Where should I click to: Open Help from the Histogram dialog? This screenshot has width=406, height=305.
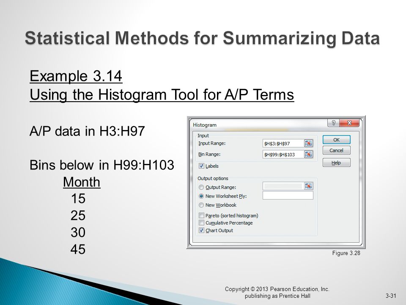coord(336,163)
